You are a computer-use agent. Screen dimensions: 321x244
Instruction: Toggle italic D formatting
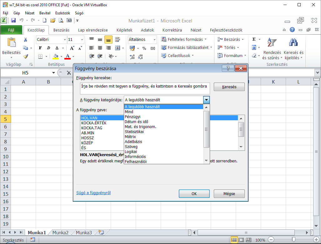[48, 48]
